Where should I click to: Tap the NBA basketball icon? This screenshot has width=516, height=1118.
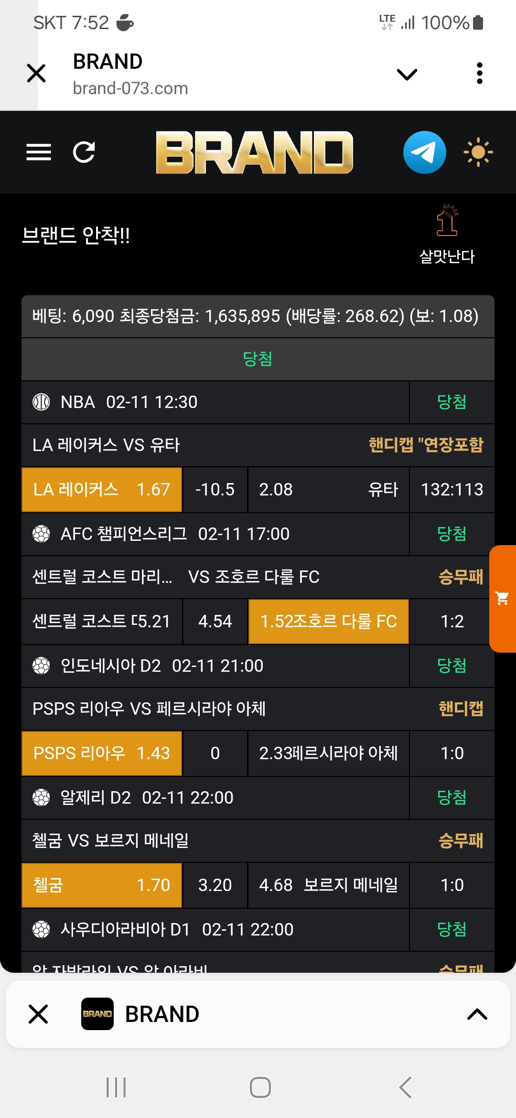coord(41,402)
